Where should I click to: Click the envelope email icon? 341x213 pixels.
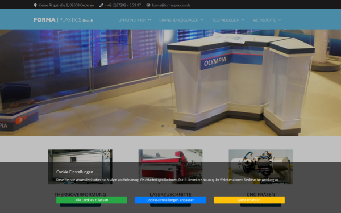pos(148,5)
